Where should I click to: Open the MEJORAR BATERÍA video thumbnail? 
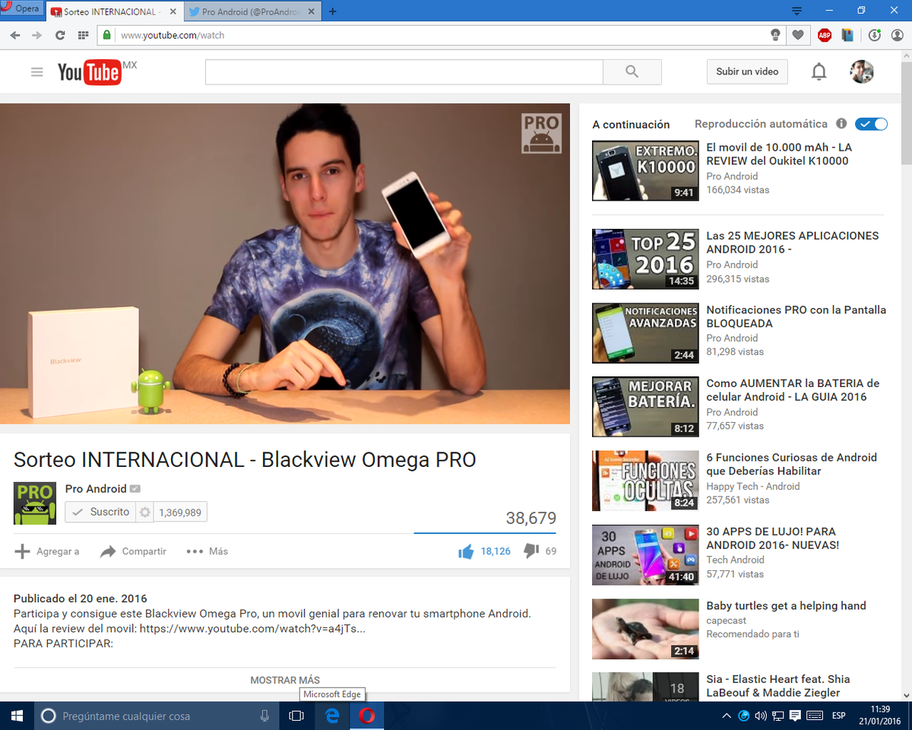pos(645,406)
